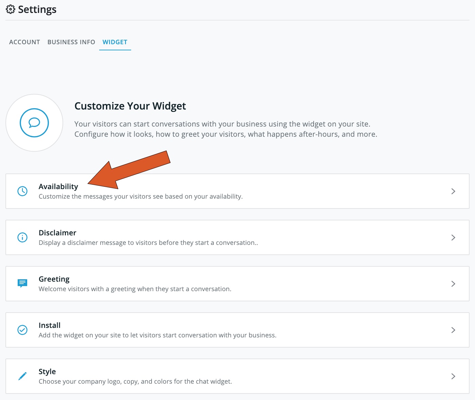Open Install section via right chevron
475x400 pixels.
point(453,330)
